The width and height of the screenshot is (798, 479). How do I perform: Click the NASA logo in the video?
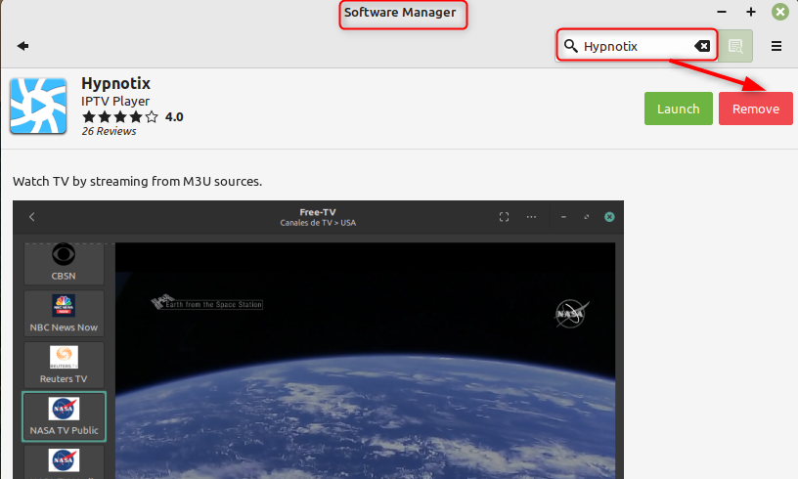571,313
